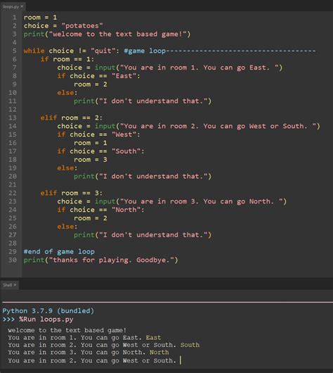
Task: Click 'if room == 1:' on line 6
Action: coord(67,59)
